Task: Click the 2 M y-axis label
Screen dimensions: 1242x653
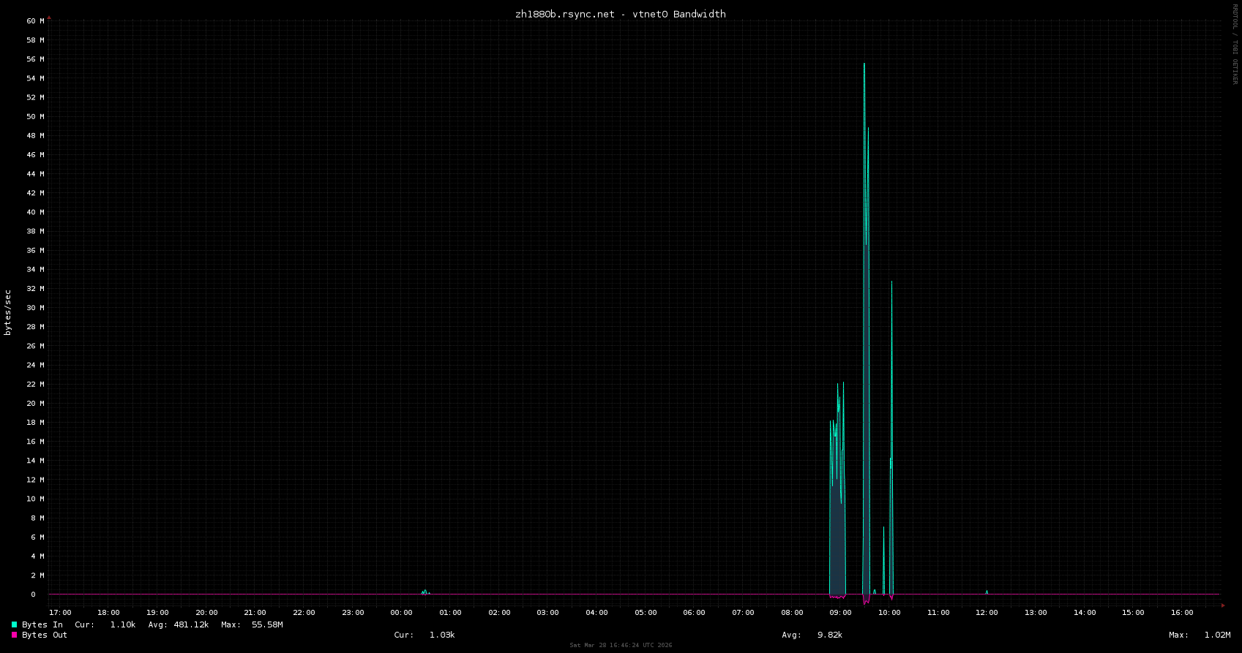Action: [38, 575]
